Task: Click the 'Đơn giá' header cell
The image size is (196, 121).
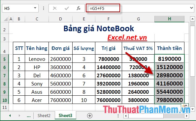Action: click(60, 48)
